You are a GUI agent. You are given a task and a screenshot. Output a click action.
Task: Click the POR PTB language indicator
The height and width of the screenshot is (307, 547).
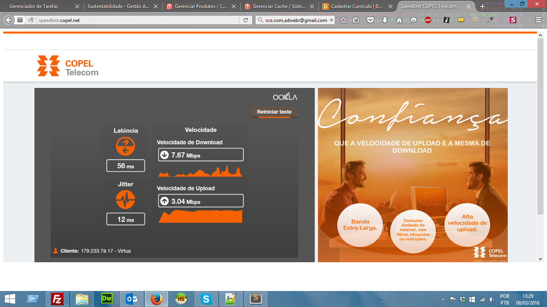point(505,299)
